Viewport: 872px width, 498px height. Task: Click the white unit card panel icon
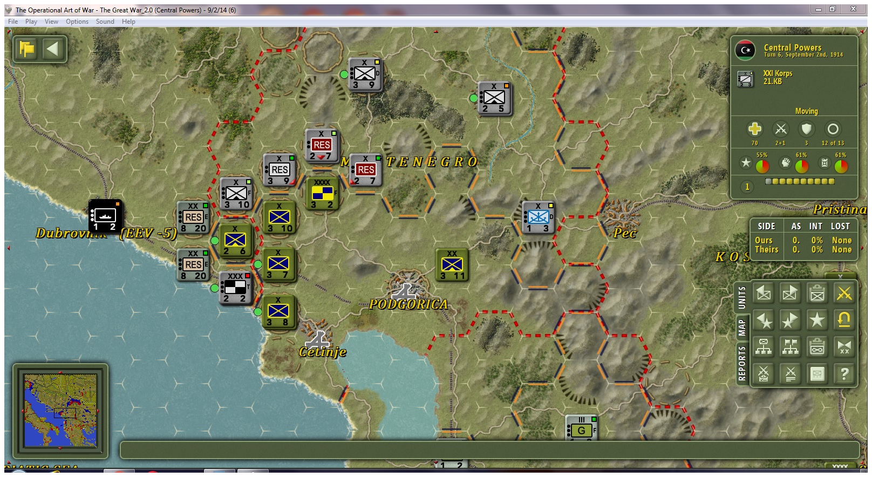click(x=817, y=373)
